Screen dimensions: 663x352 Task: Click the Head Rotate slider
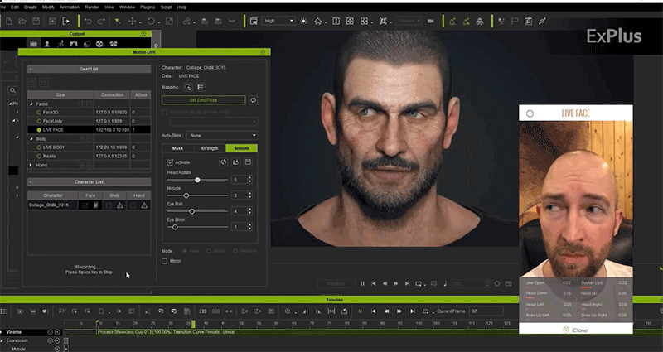pyautogui.click(x=197, y=180)
